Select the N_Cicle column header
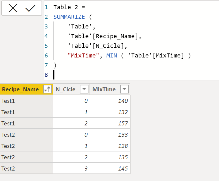219x181 pixels. coord(72,89)
